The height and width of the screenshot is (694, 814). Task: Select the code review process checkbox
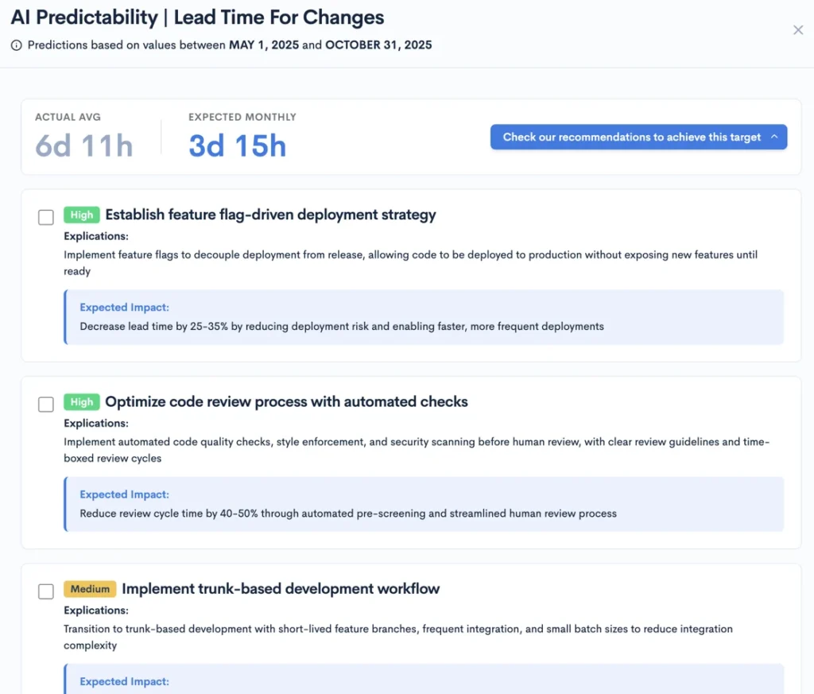[x=46, y=404]
